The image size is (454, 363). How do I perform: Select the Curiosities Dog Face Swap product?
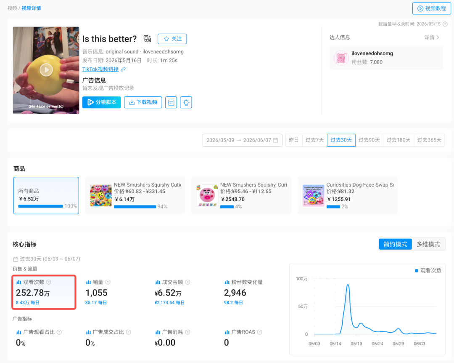pos(348,195)
